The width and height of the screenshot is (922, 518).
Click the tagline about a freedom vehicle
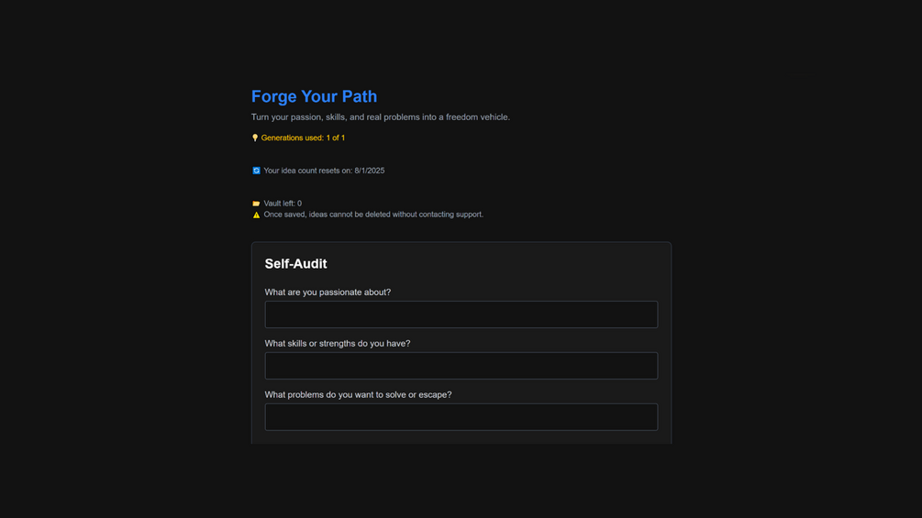pos(381,117)
